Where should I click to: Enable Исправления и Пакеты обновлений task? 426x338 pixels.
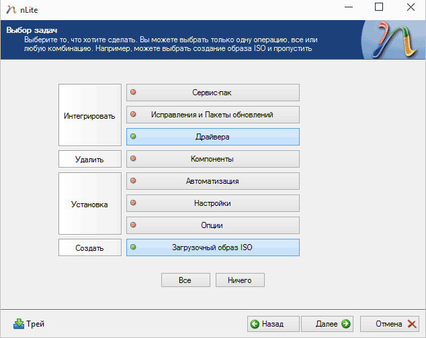point(213,115)
